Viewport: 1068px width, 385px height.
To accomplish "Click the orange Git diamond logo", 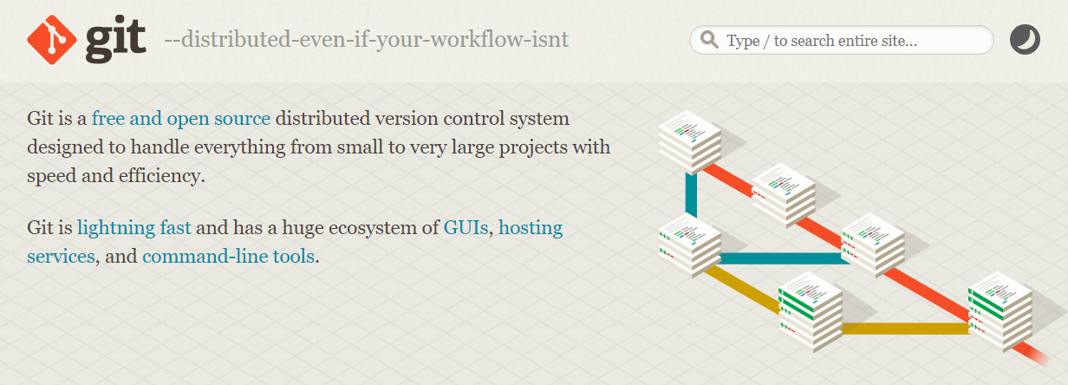I will point(52,39).
